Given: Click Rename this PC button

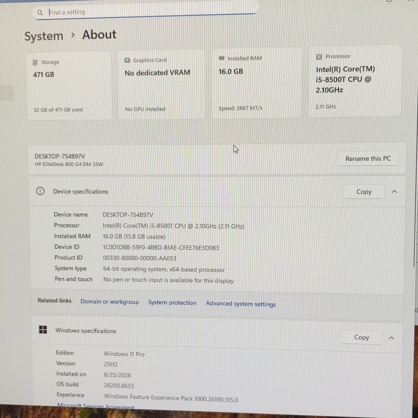Looking at the screenshot, I should click(368, 159).
